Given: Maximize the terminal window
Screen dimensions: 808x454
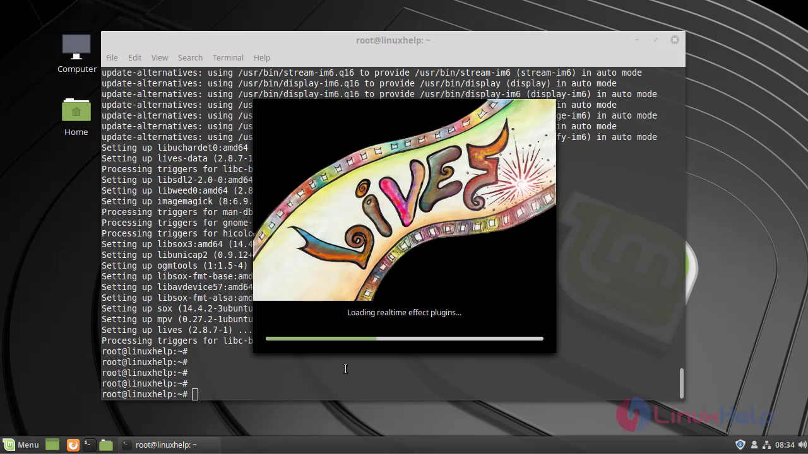Looking at the screenshot, I should [x=656, y=40].
